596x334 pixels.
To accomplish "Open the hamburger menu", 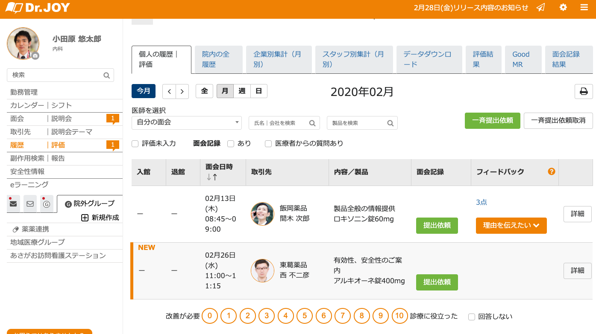I will tap(584, 7).
